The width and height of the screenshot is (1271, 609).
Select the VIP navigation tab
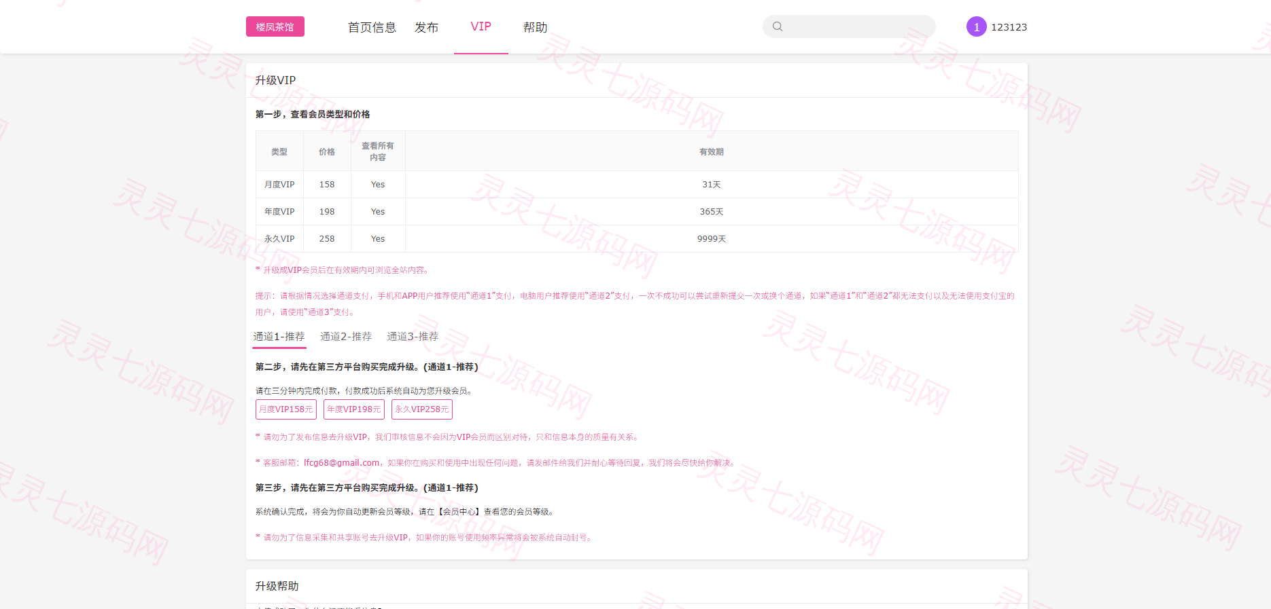click(481, 26)
